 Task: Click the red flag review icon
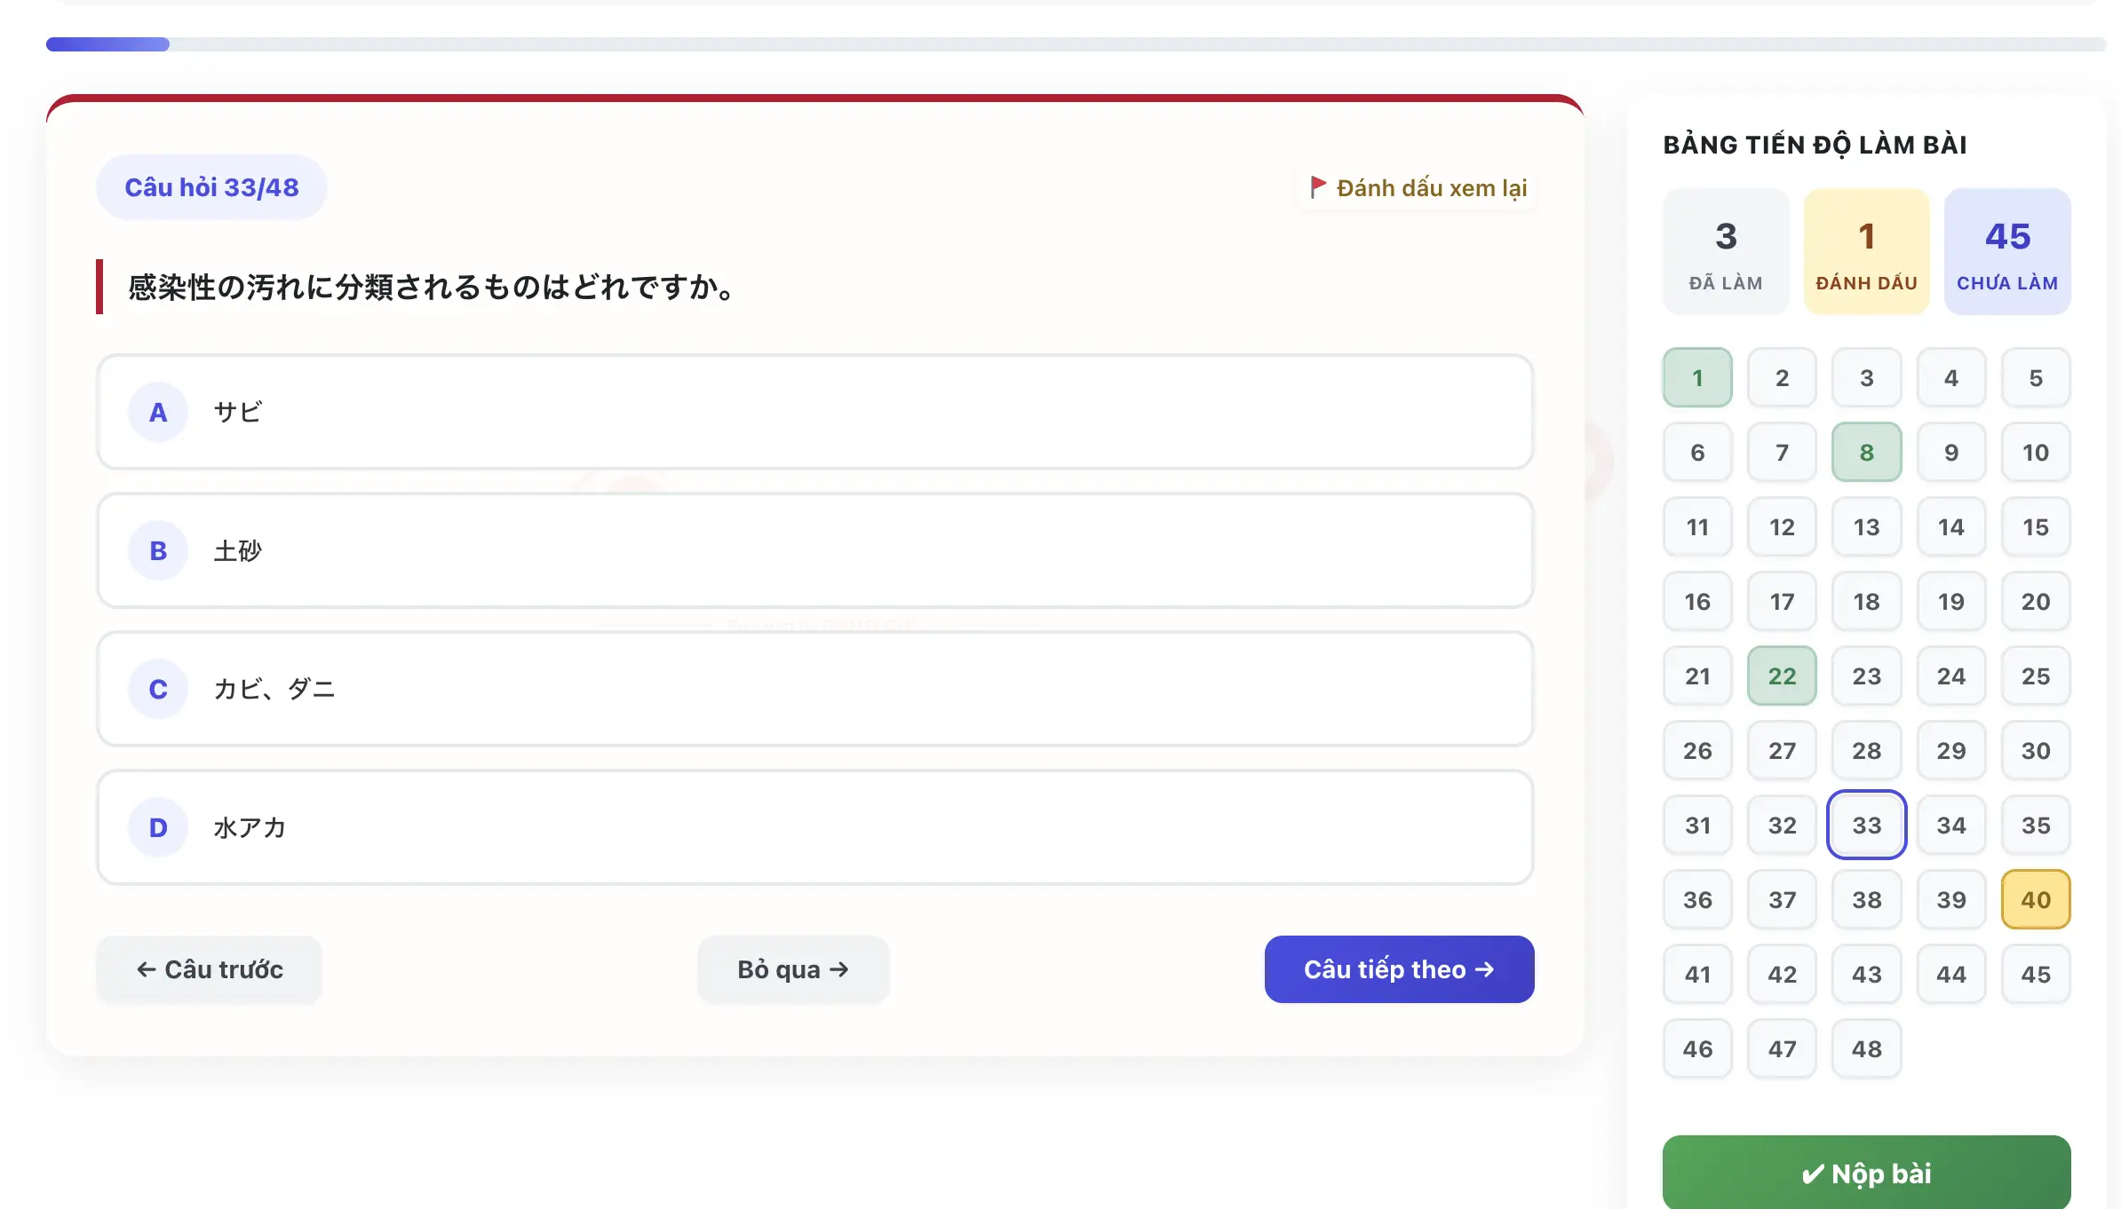point(1318,187)
